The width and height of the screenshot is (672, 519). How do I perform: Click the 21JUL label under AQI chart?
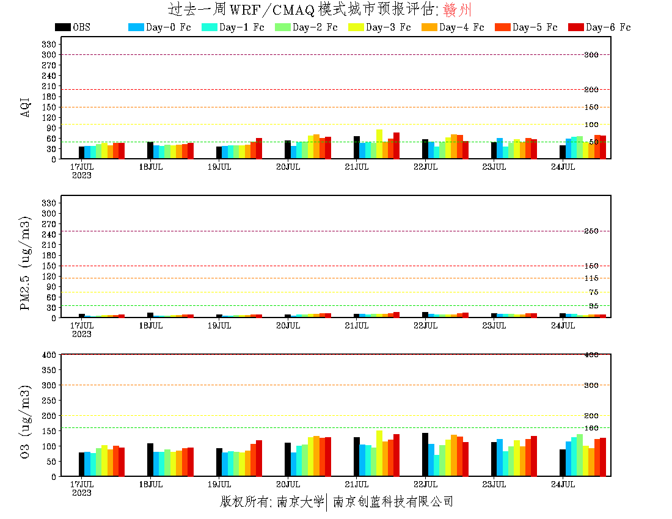tap(357, 167)
